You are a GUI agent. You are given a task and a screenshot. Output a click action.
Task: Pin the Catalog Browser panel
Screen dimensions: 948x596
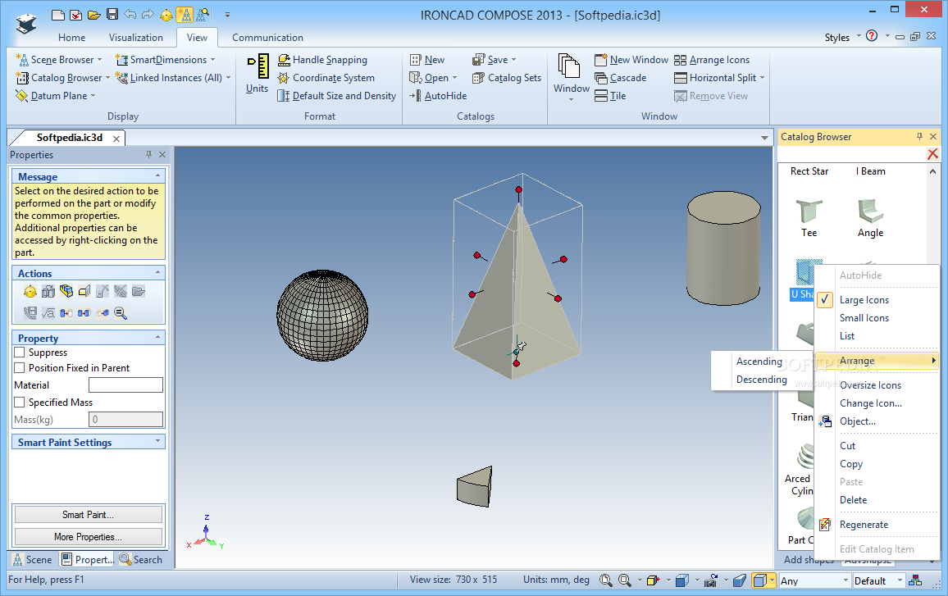(x=919, y=137)
